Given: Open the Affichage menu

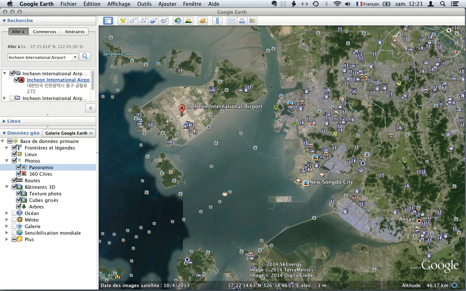Looking at the screenshot, I should point(119,4).
